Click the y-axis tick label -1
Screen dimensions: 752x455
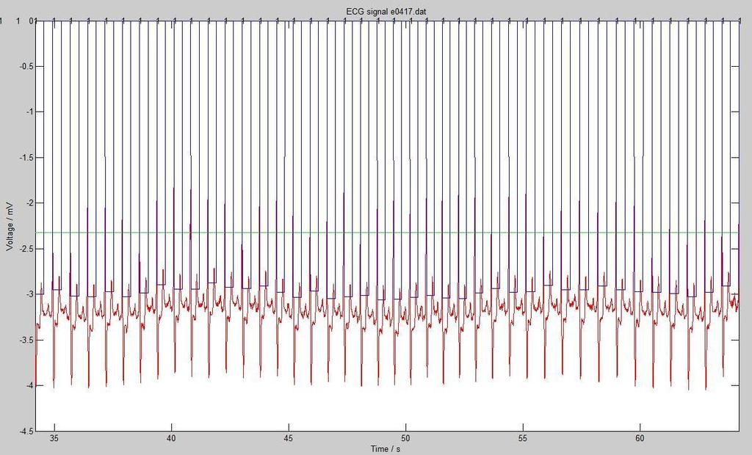pos(29,112)
